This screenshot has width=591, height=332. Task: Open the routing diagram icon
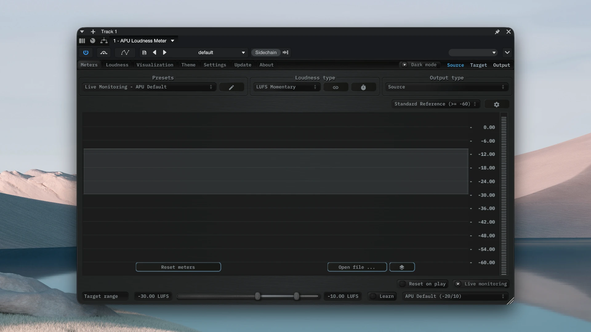click(x=104, y=41)
